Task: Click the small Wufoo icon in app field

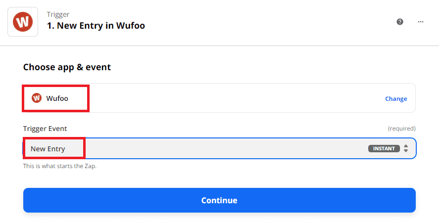Action: coord(37,98)
